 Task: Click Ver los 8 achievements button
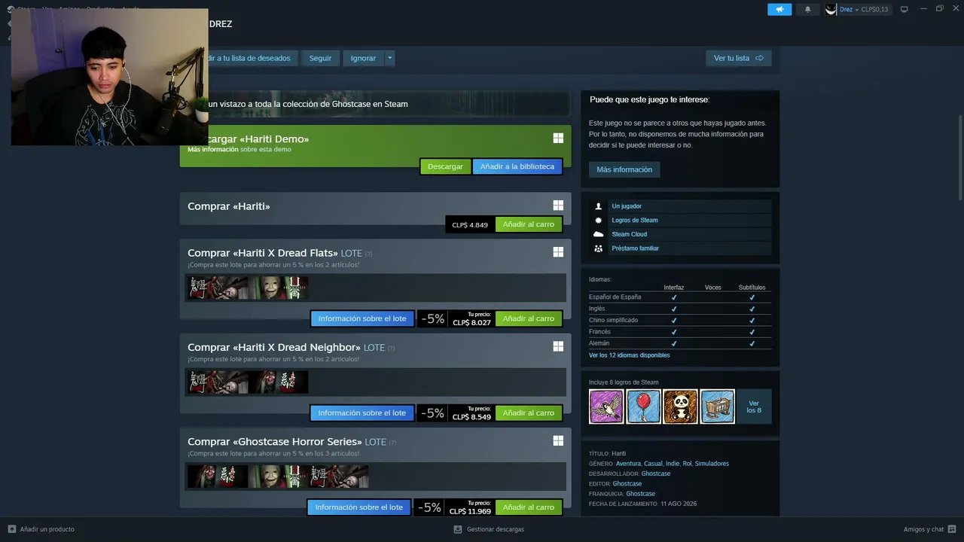(754, 406)
